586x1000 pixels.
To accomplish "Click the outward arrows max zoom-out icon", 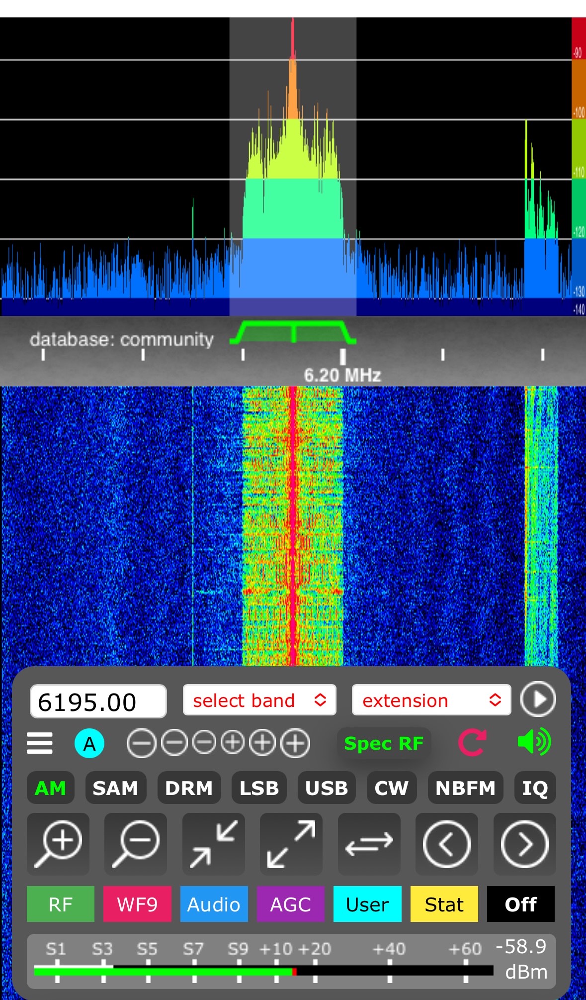I will point(291,844).
